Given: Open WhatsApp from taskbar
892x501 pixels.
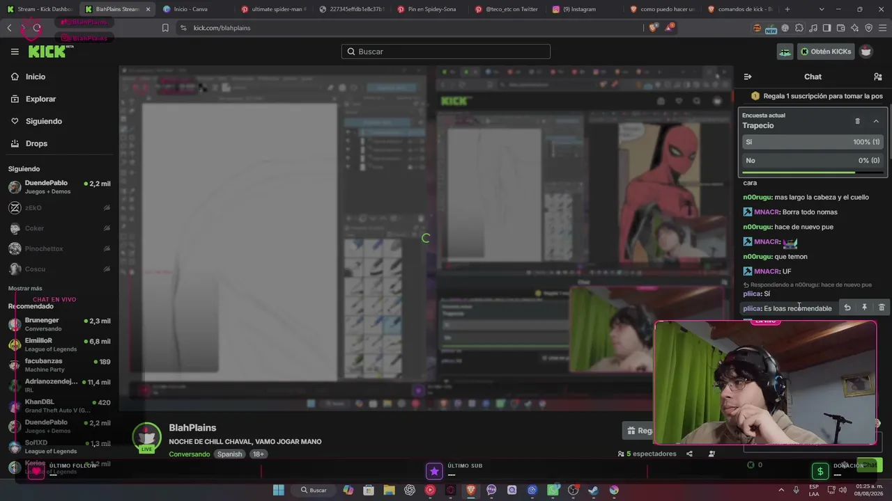Looking at the screenshot, I should (553, 490).
